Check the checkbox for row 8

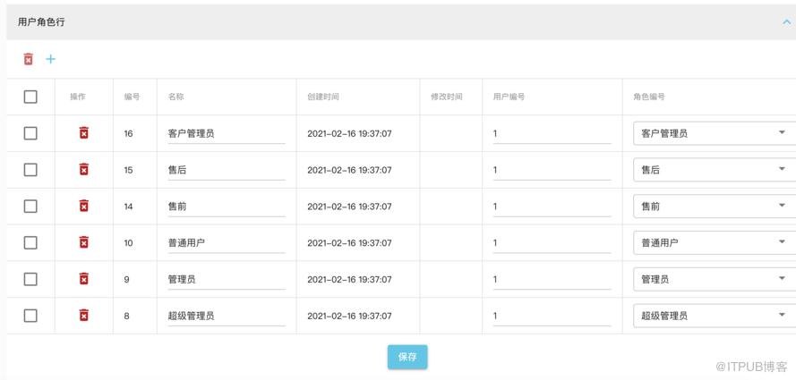click(30, 316)
